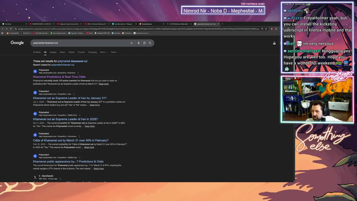The width and height of the screenshot is (357, 201).
Task: Open new tab with the plus button
Action: click(x=222, y=24)
